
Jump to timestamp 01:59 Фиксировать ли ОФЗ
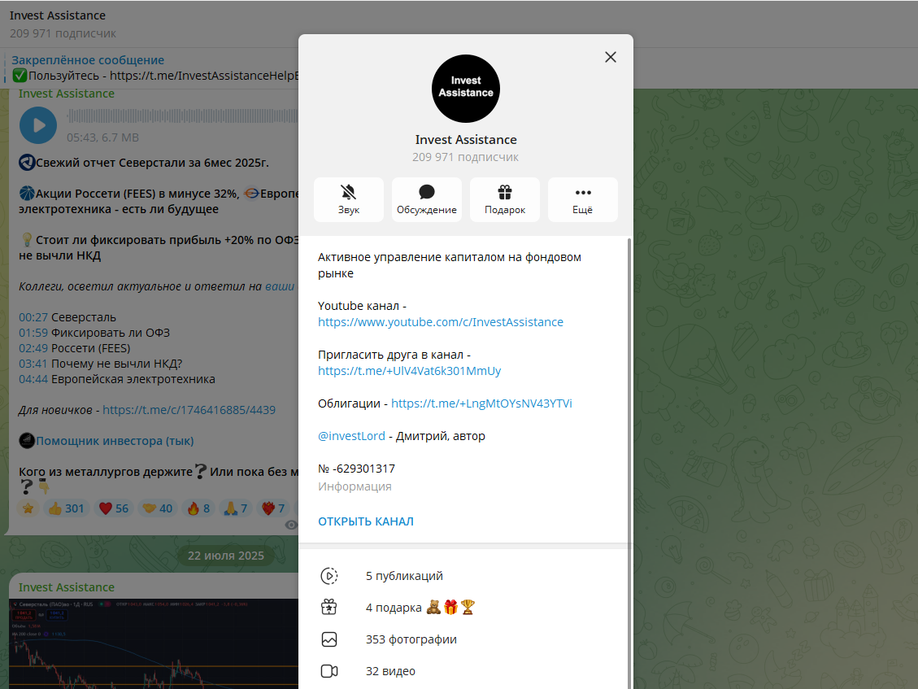pyautogui.click(x=33, y=333)
